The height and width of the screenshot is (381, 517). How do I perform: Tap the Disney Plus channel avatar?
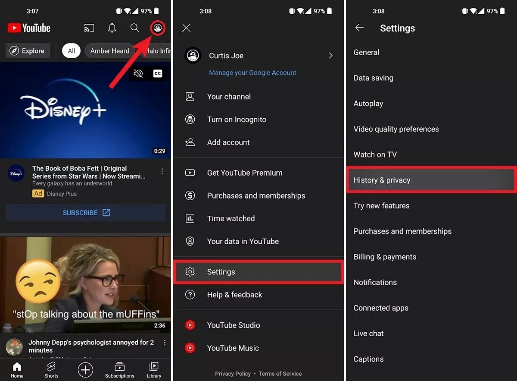pyautogui.click(x=16, y=173)
